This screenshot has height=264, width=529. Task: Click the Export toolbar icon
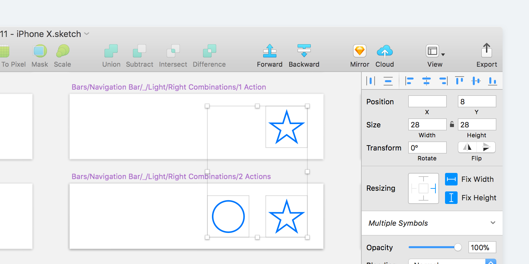point(487,51)
